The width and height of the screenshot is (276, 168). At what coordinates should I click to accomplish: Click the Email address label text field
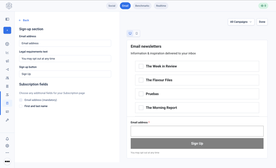point(65,43)
